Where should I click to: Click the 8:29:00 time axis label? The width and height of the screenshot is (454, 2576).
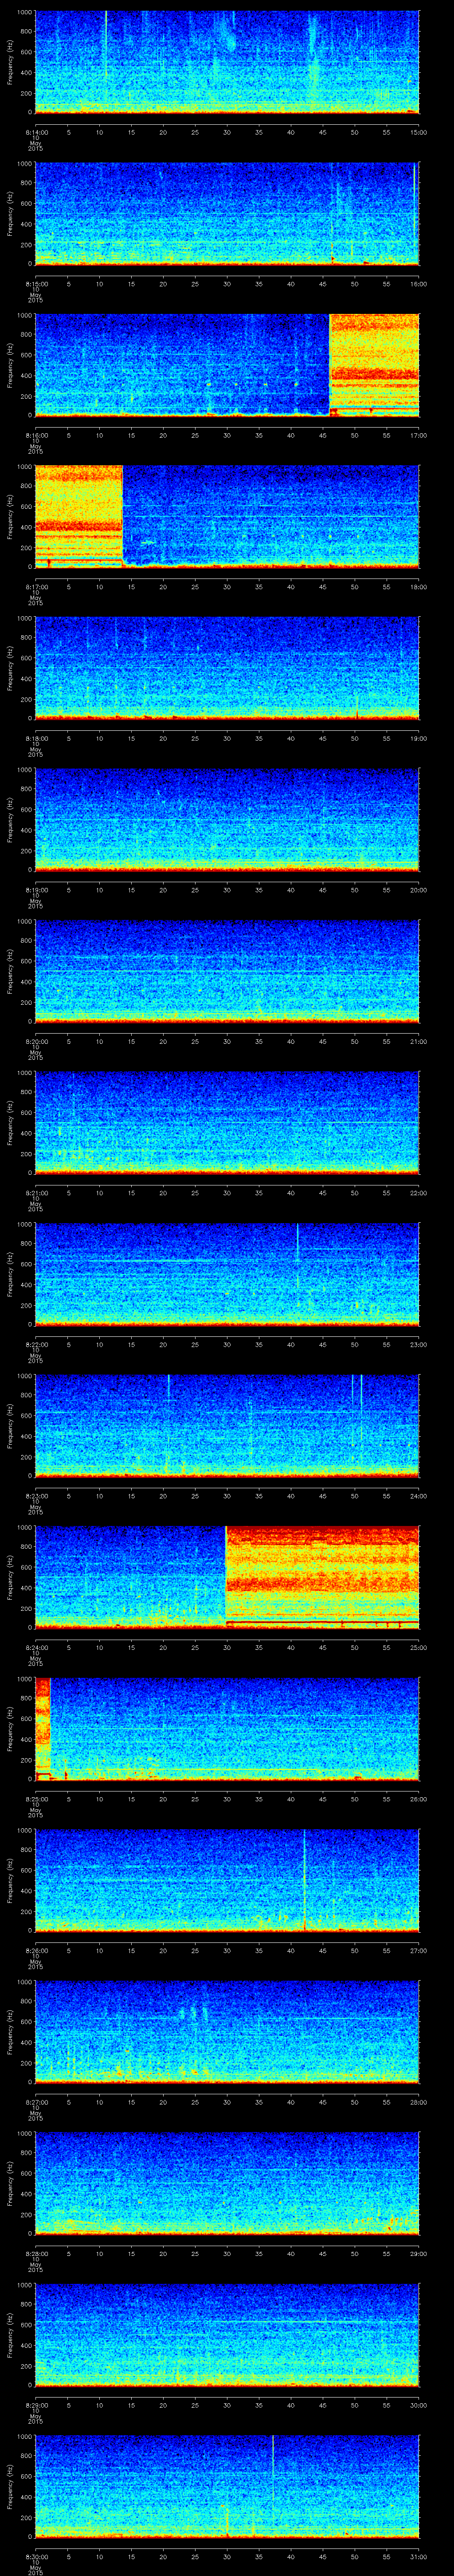click(x=36, y=2405)
